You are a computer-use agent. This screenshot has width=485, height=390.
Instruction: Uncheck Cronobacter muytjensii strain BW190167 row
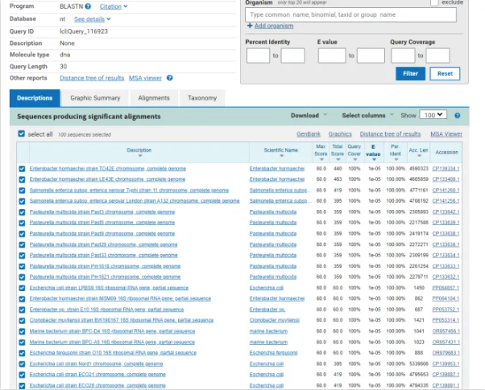pyautogui.click(x=22, y=321)
